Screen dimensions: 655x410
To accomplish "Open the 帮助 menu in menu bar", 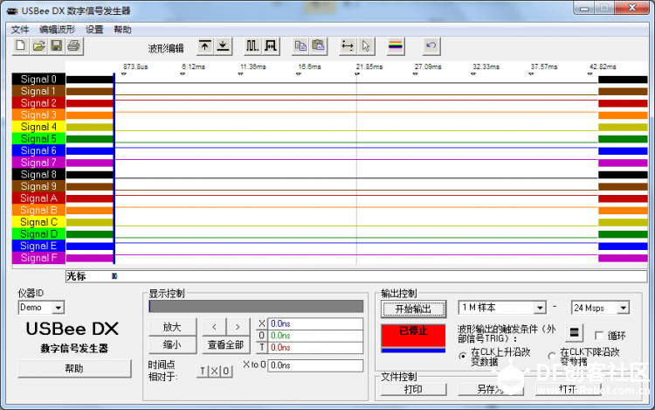I will pos(122,30).
